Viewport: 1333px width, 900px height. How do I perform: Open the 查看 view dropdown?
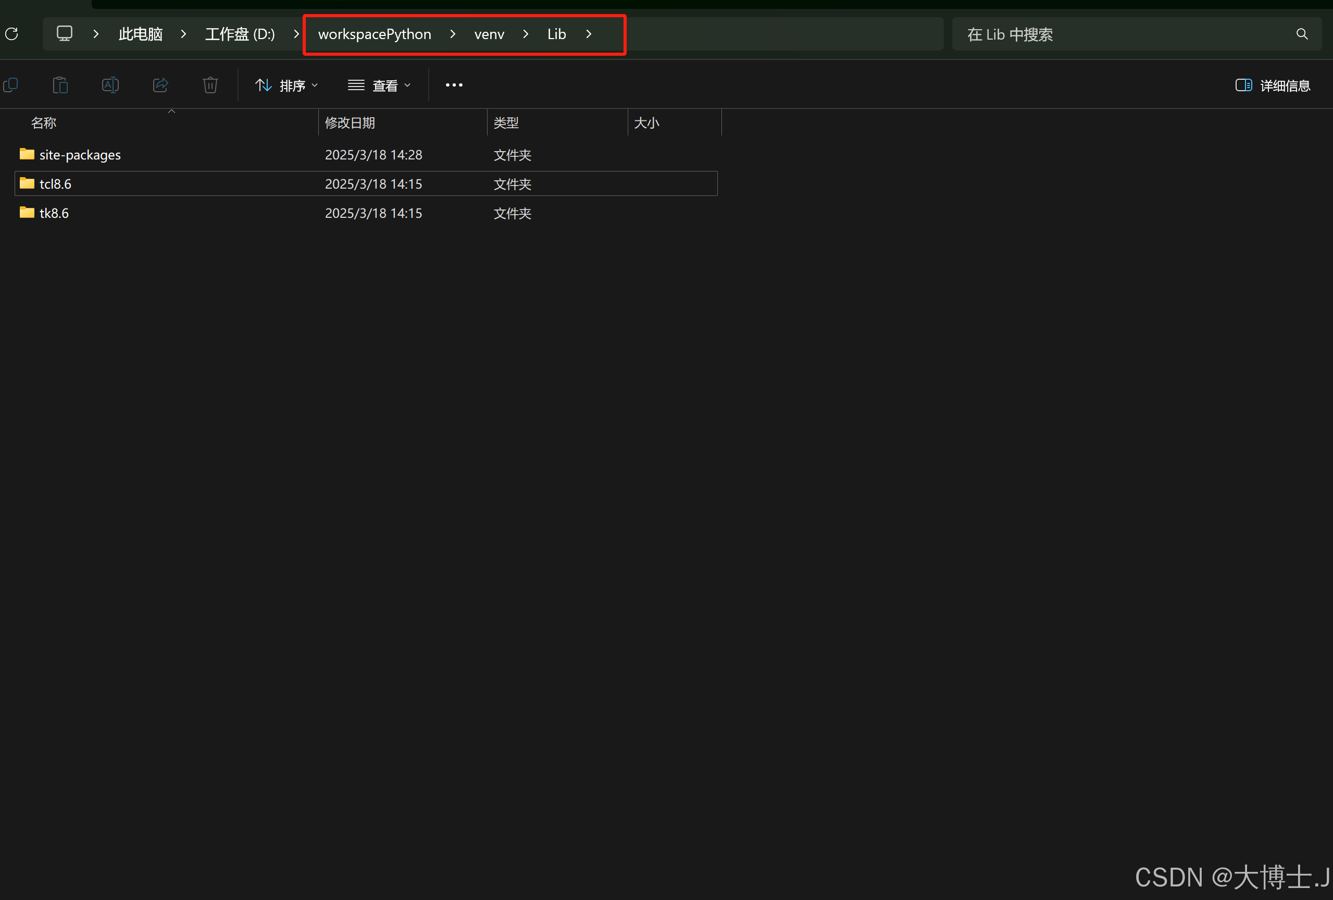pyautogui.click(x=379, y=85)
